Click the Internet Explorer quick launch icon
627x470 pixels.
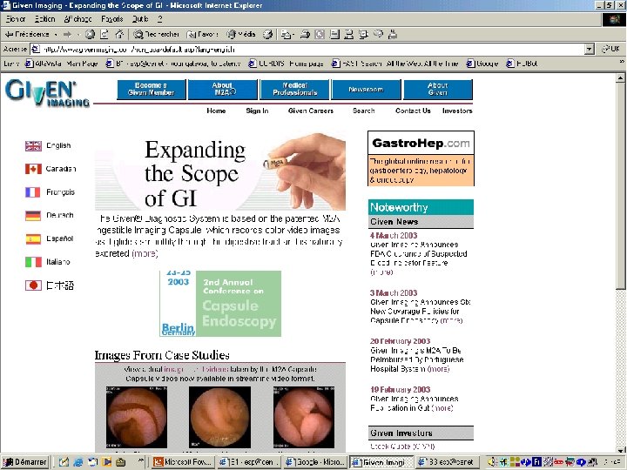[78, 462]
